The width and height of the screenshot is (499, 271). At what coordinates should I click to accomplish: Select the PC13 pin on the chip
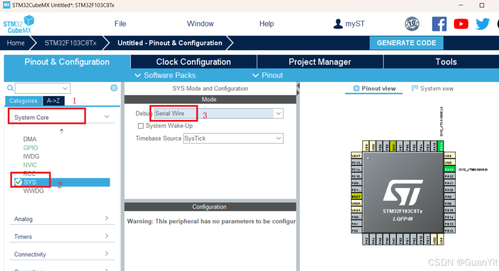pyautogui.click(x=356, y=163)
